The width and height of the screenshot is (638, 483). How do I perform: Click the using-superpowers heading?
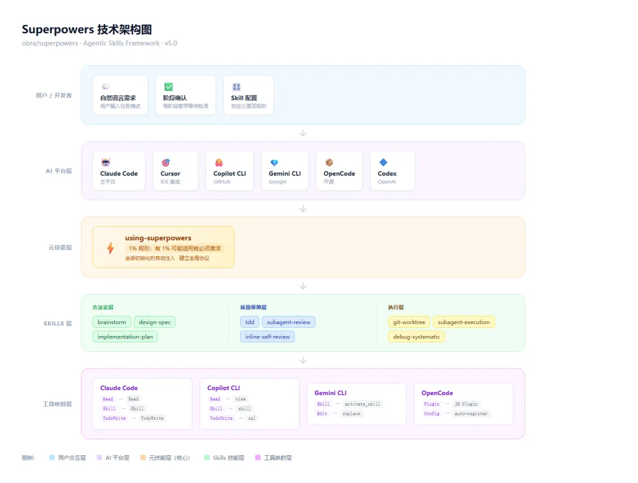158,238
